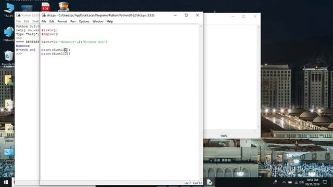The image size is (333, 187).
Task: Open Shell menu in Python Shell window
Action: [x=35, y=21]
